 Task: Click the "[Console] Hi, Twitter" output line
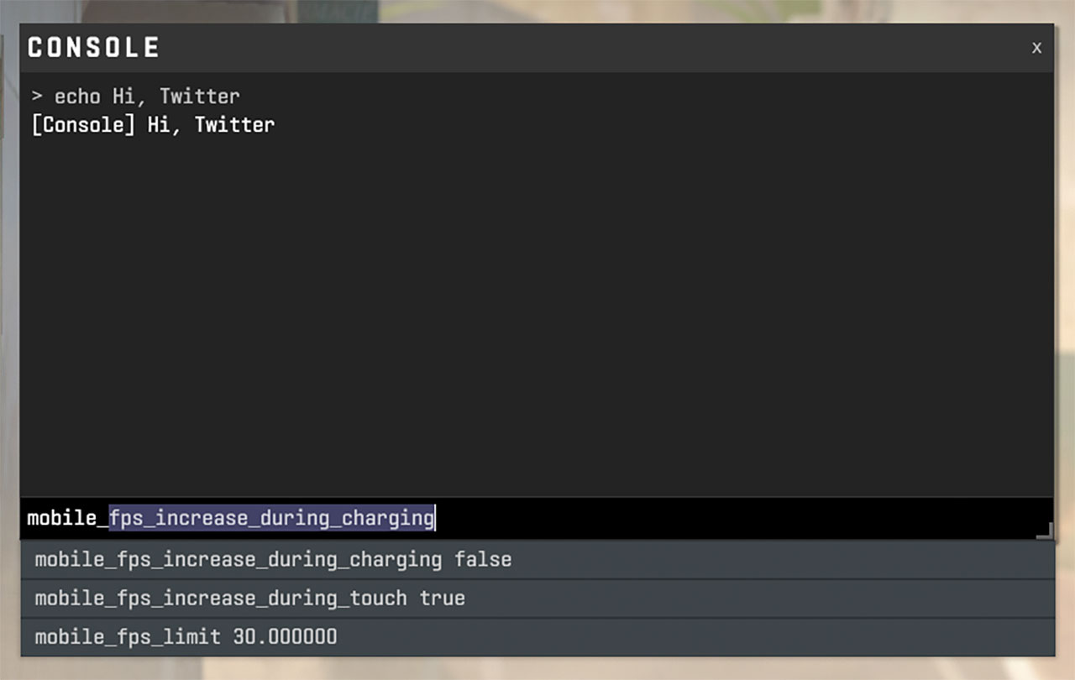click(152, 125)
